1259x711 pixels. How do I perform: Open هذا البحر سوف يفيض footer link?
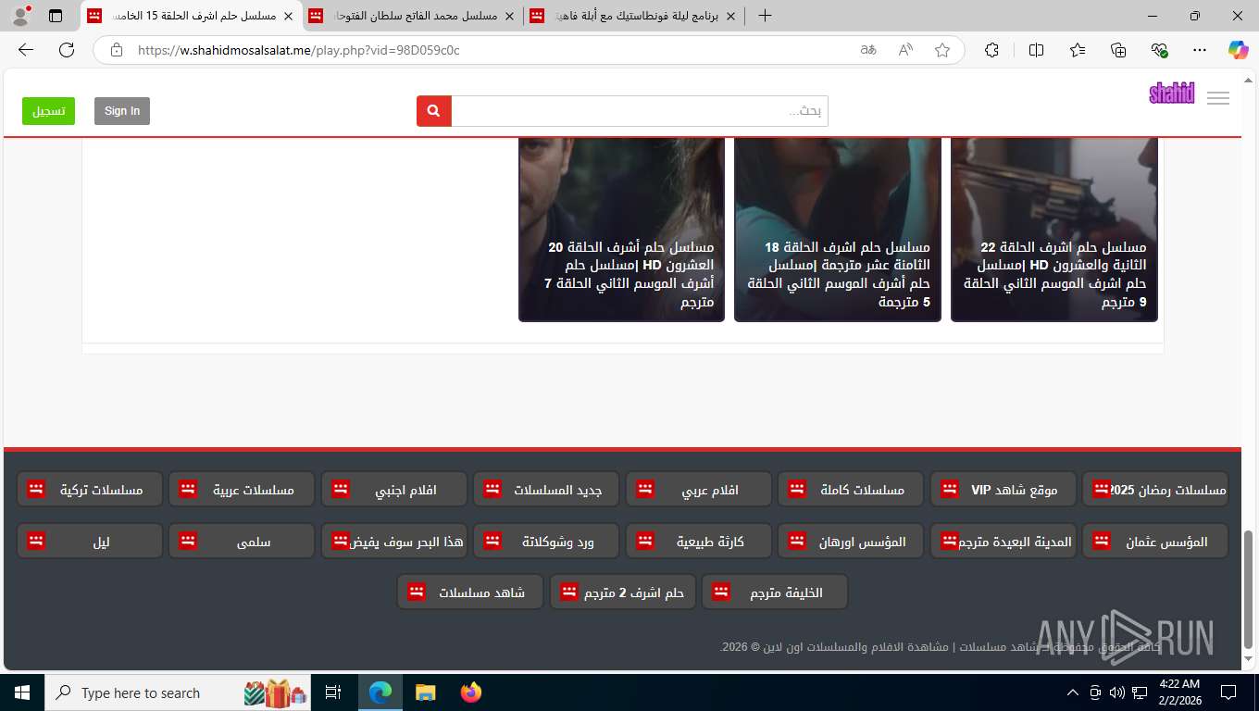tap(394, 541)
